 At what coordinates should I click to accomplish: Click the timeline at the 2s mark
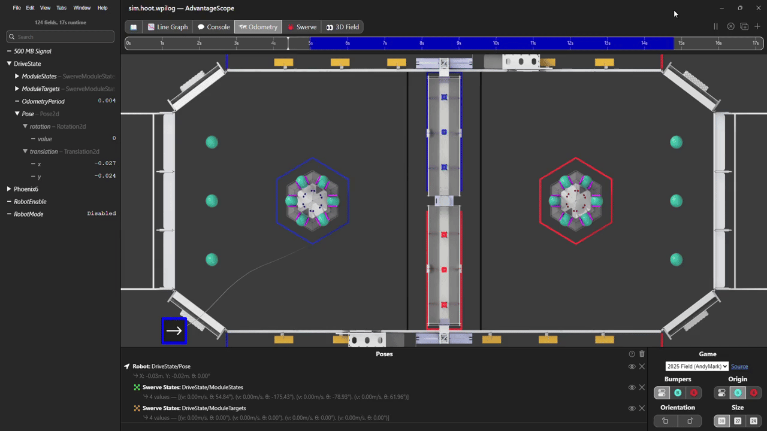point(198,43)
